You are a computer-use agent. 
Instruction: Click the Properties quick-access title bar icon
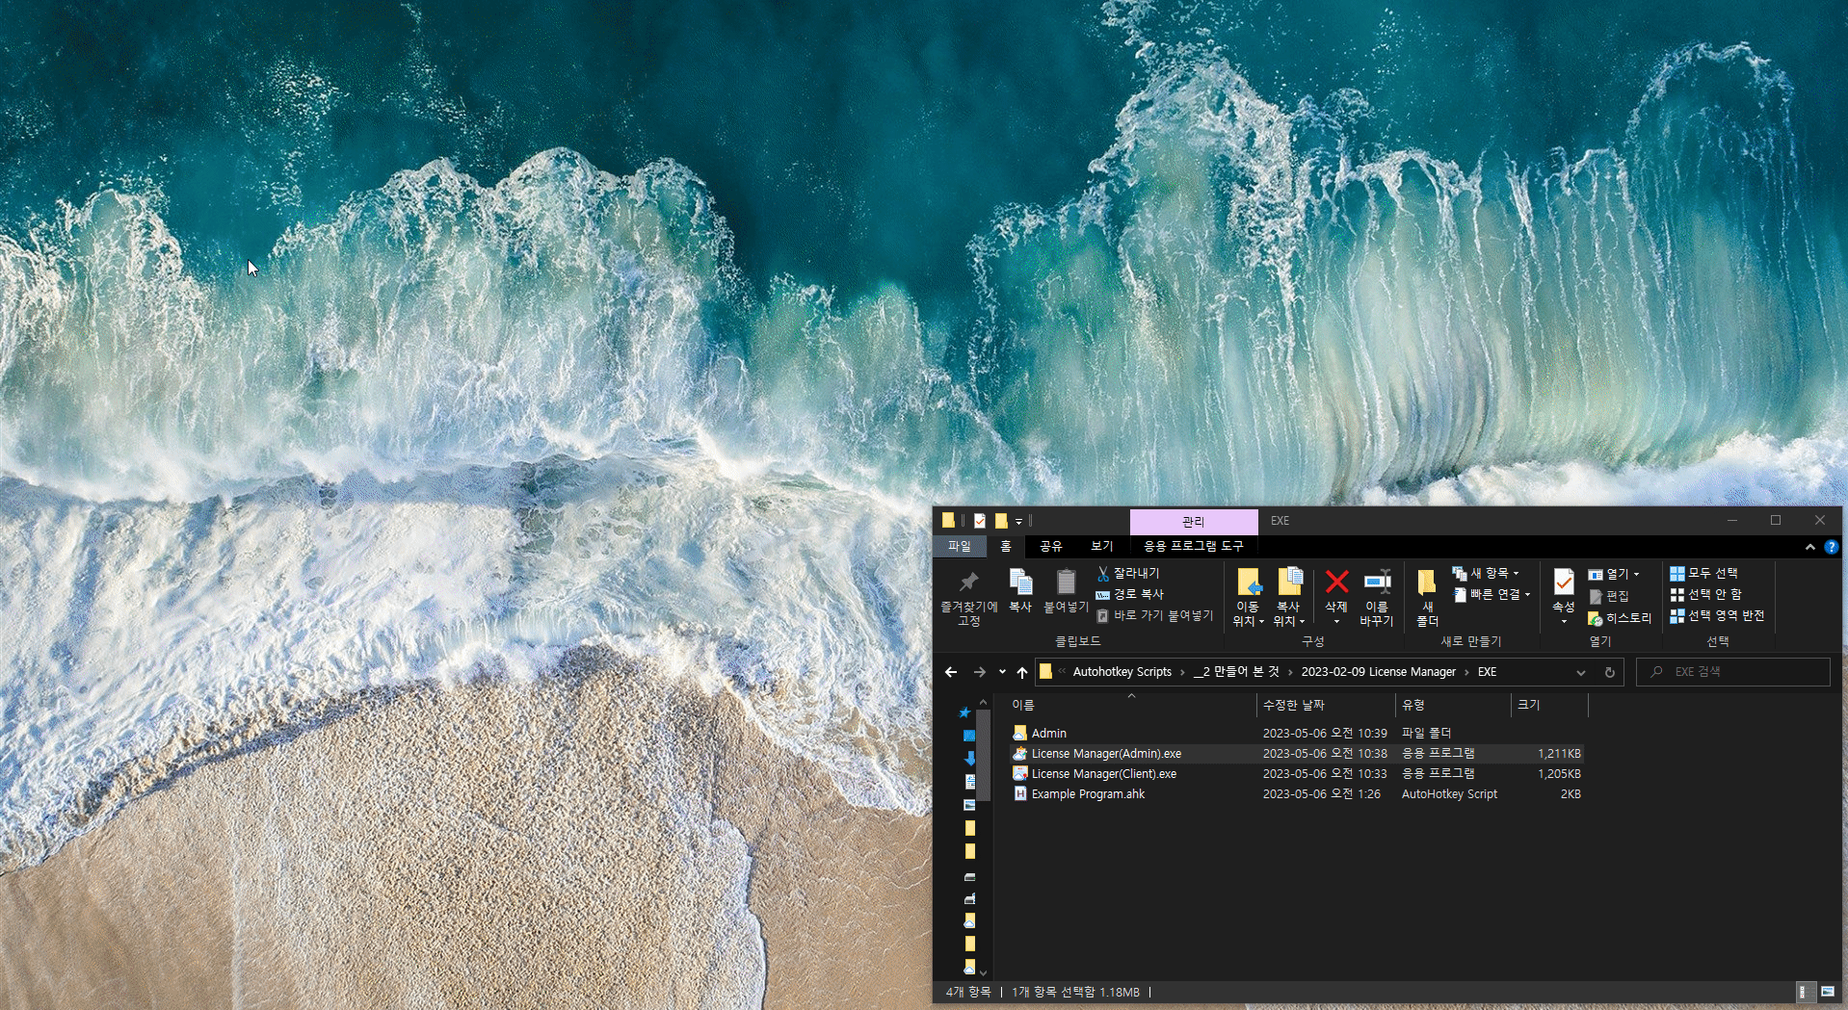pyautogui.click(x=980, y=521)
